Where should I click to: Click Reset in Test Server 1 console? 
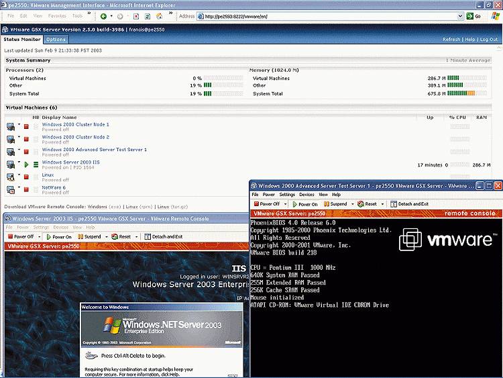pyautogui.click(x=367, y=204)
